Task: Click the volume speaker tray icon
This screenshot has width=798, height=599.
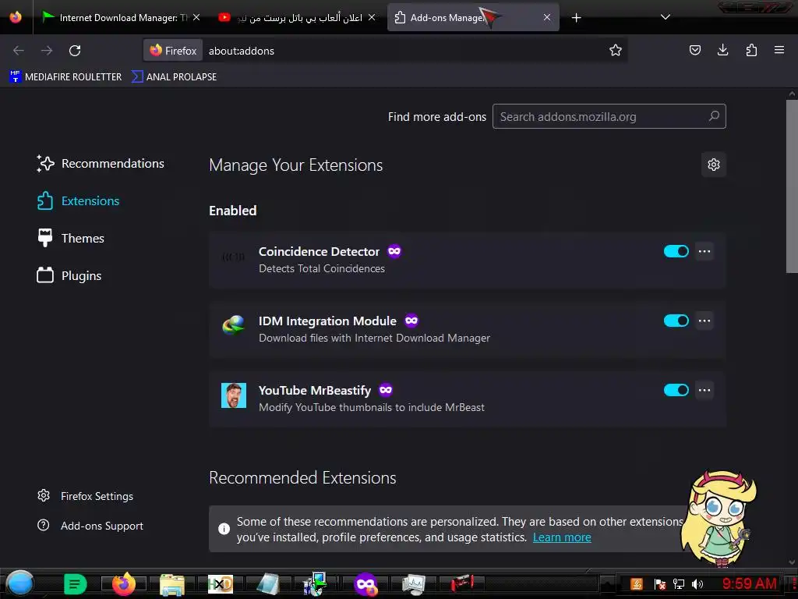Action: pos(697,583)
